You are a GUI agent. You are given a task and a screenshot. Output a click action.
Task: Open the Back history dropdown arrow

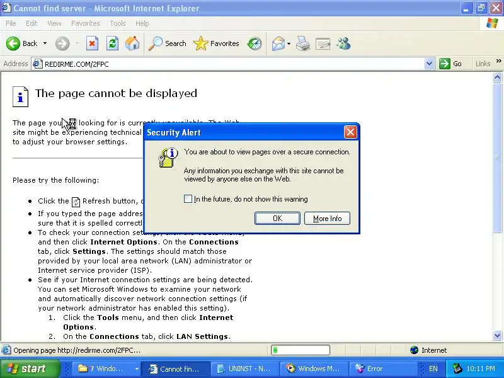[45, 43]
